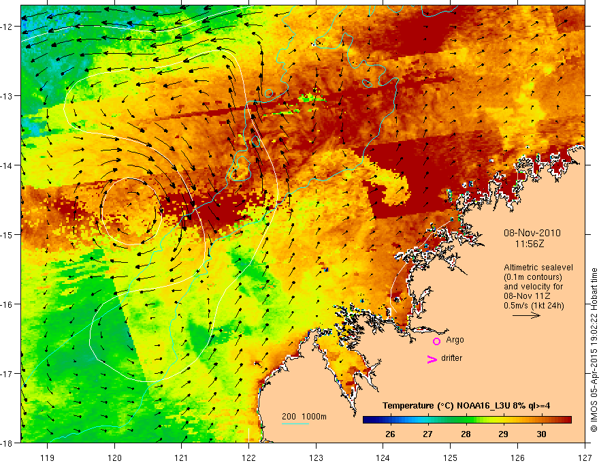Image resolution: width=599 pixels, height=463 pixels.
Task: Click the longitude axis label 123
Action: tap(316, 458)
